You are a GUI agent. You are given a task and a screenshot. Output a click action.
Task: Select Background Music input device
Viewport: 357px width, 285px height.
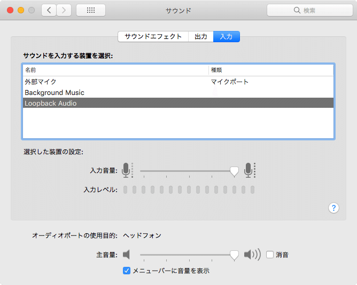point(178,92)
